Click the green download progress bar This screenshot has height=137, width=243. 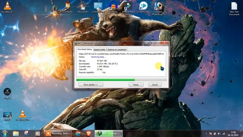[x=121, y=80]
